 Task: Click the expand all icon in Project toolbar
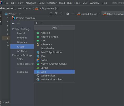[x=56, y=14]
